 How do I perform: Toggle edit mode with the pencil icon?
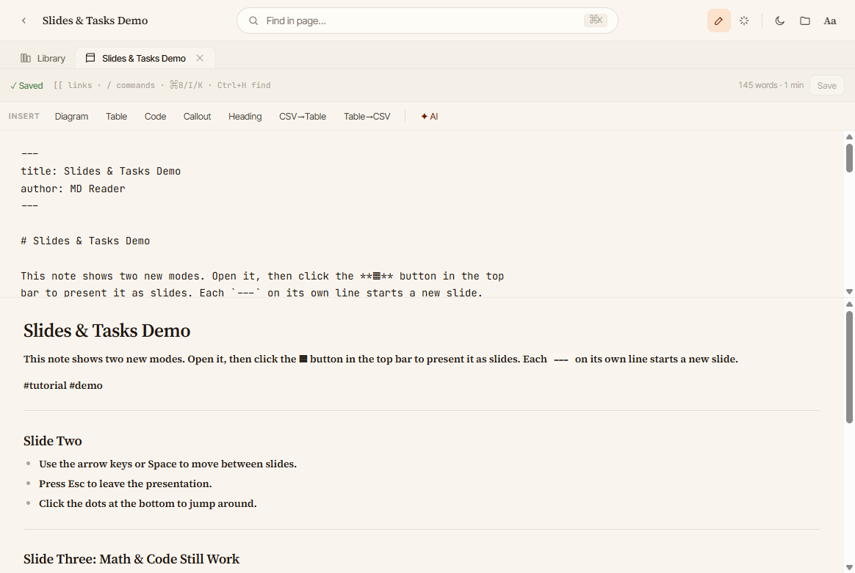(718, 21)
